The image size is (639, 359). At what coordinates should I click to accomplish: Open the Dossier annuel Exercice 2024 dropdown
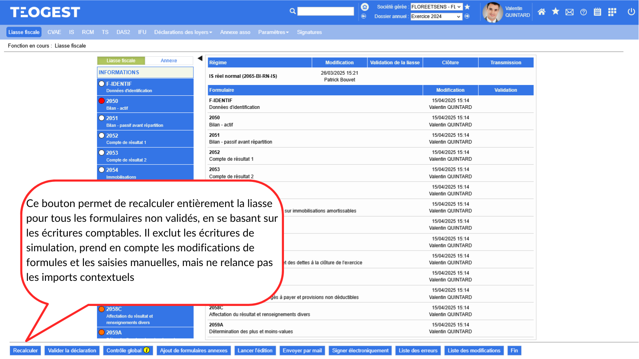click(436, 16)
